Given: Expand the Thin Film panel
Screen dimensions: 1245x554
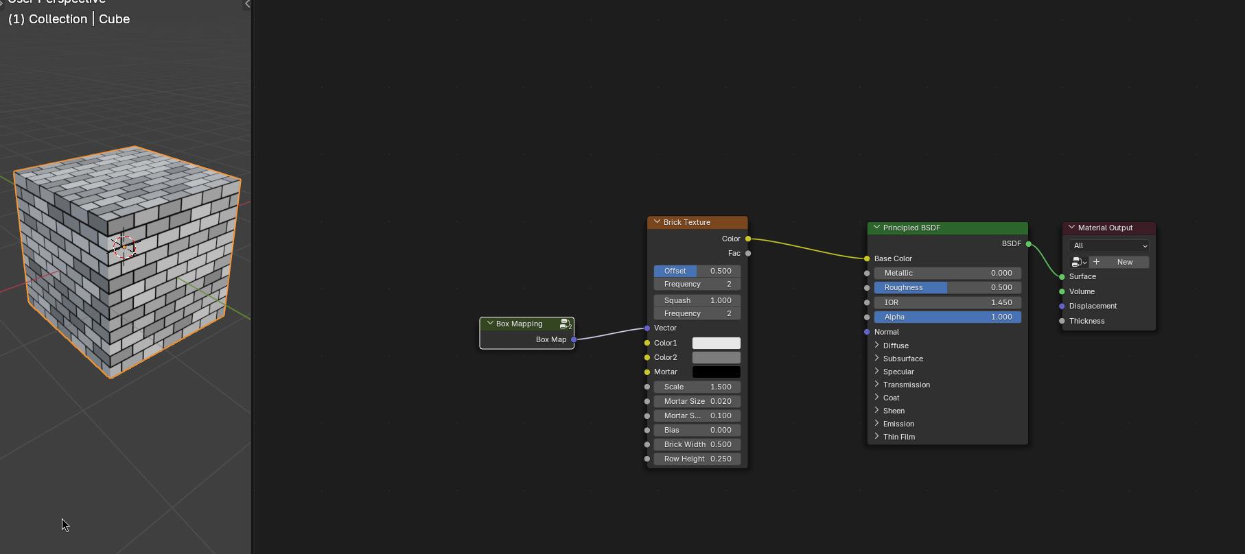Looking at the screenshot, I should 877,437.
